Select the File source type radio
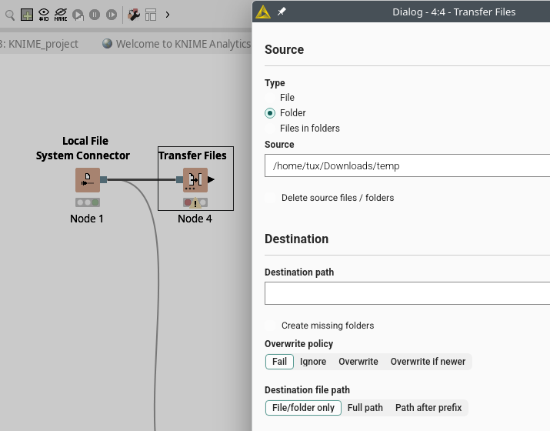Image resolution: width=550 pixels, height=431 pixels. [x=270, y=98]
